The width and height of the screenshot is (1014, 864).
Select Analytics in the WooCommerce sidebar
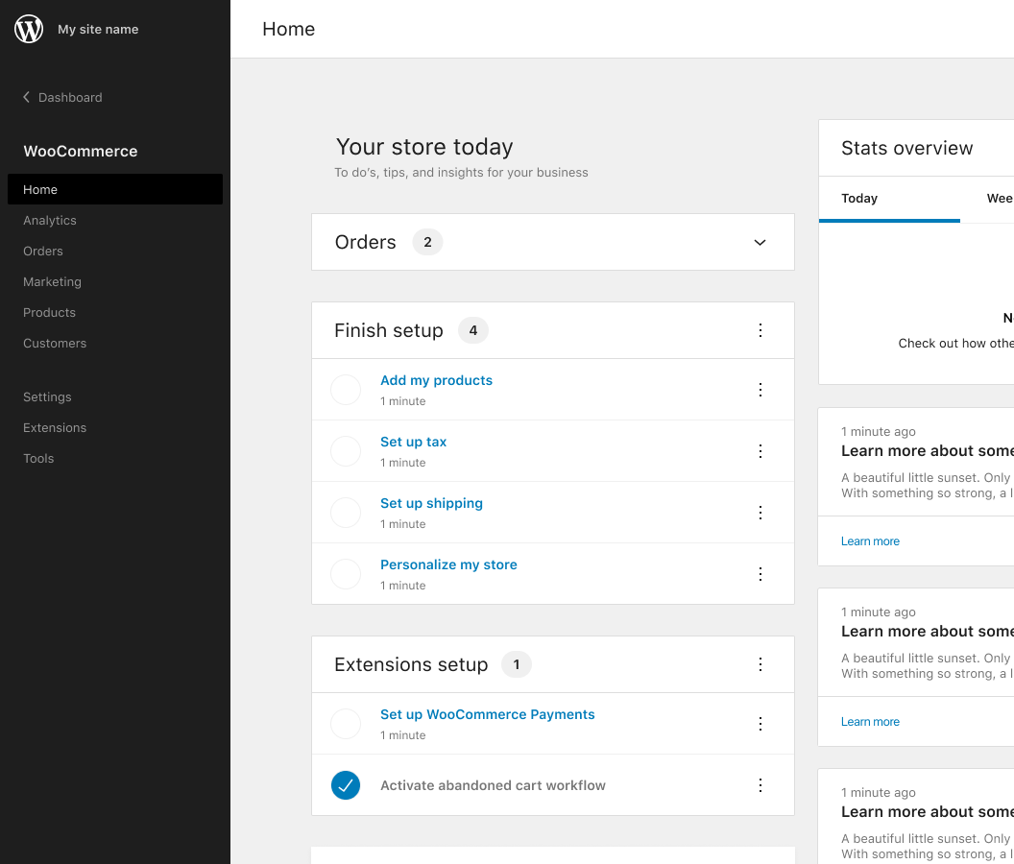pyautogui.click(x=49, y=220)
